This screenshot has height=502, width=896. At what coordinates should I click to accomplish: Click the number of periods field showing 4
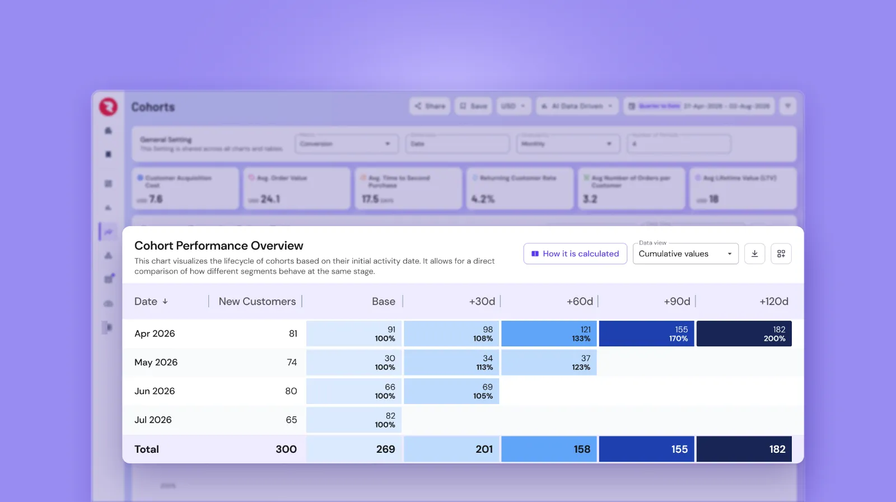pos(679,144)
